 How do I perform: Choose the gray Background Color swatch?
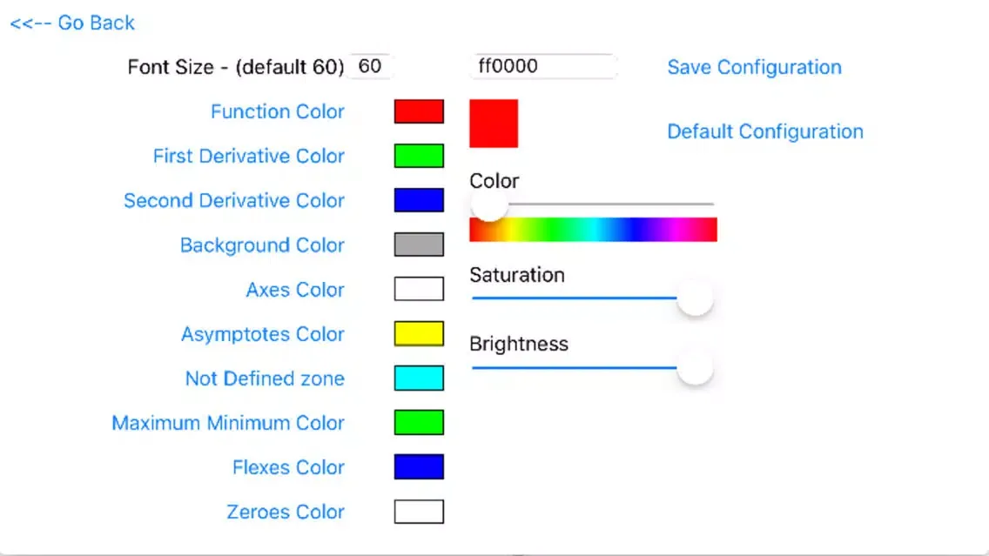pos(419,245)
